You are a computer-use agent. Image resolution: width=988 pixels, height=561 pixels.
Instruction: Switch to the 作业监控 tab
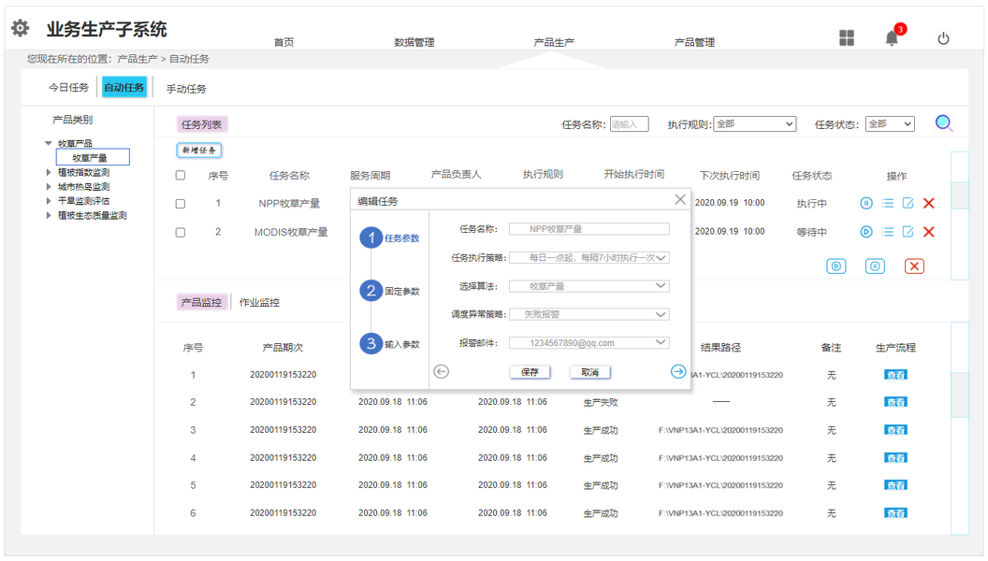[259, 302]
